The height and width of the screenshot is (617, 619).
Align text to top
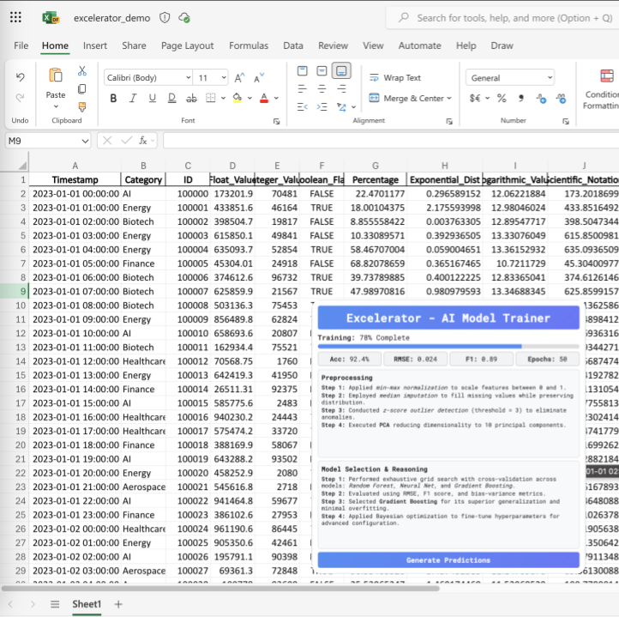coord(303,71)
